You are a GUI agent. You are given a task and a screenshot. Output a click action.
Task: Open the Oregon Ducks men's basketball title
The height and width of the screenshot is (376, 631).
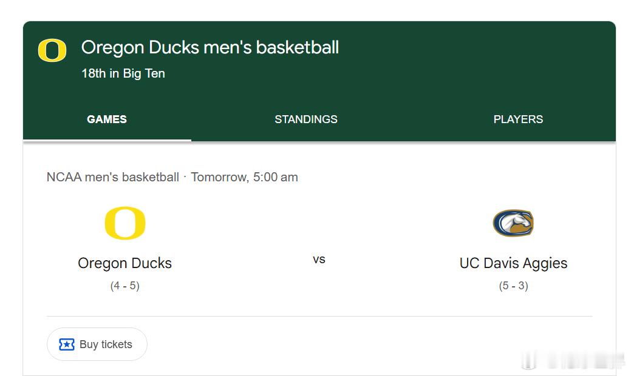(210, 47)
